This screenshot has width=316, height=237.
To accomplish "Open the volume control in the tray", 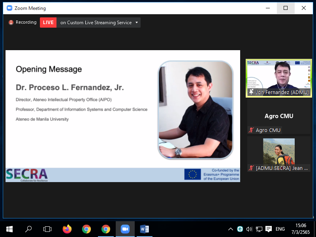I will tap(249, 229).
